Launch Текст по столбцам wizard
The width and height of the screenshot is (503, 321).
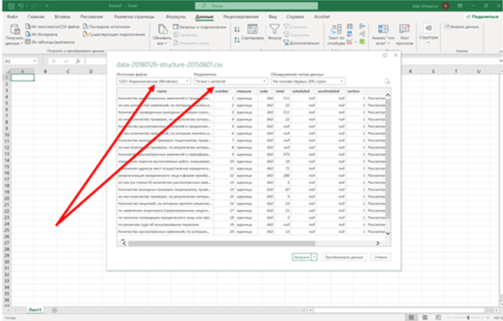pos(336,35)
